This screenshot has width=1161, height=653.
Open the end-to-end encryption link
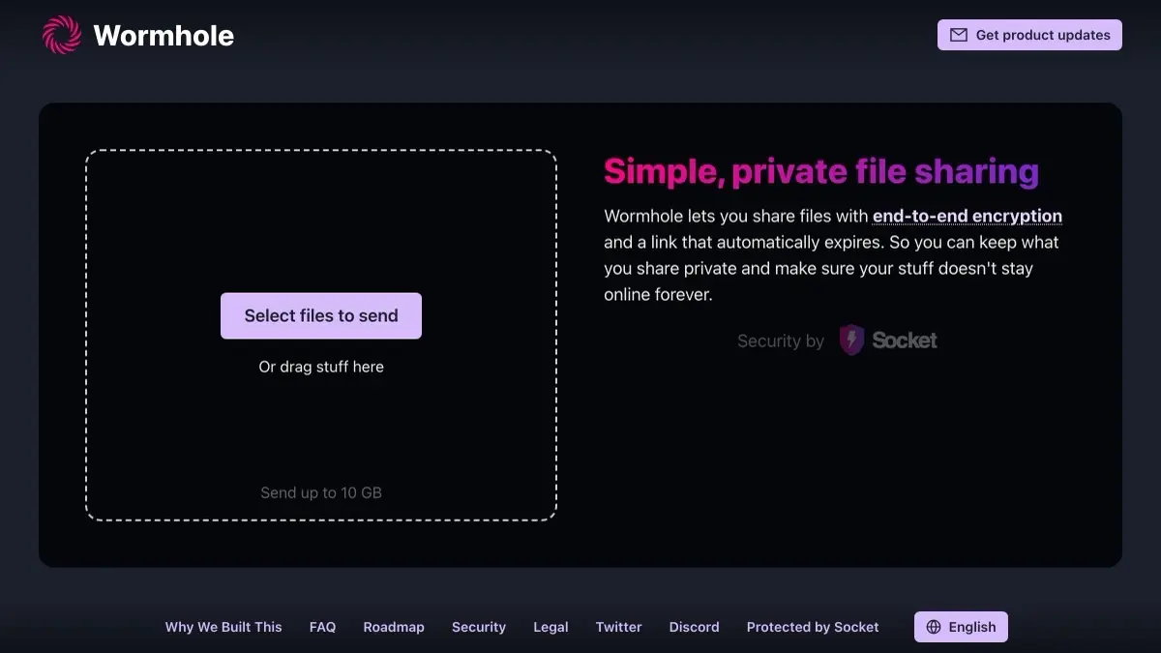tap(967, 216)
